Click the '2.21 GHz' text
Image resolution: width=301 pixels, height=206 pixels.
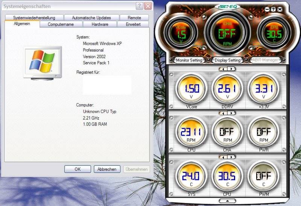(x=91, y=118)
